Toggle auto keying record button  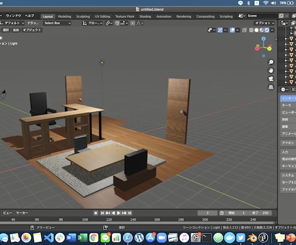pyautogui.click(x=96, y=213)
